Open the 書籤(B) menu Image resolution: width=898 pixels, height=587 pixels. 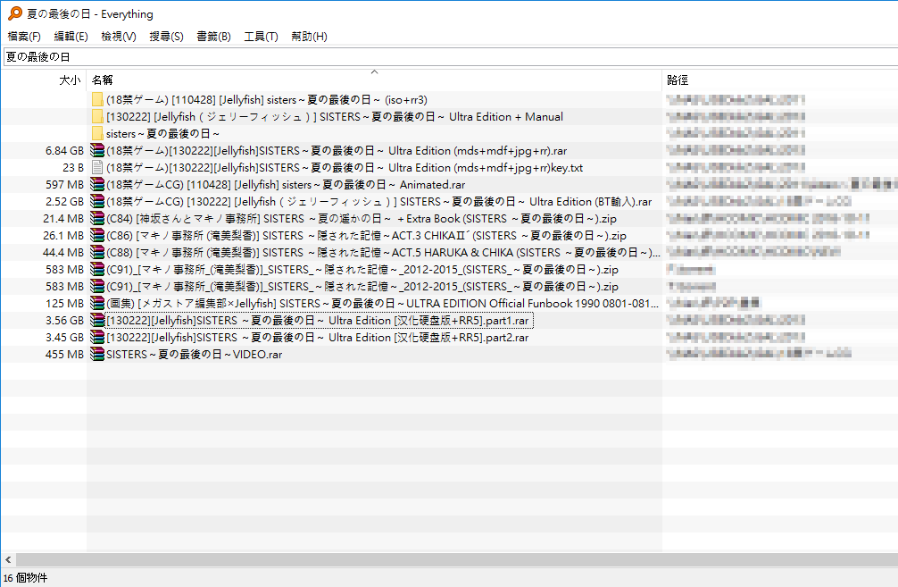213,37
